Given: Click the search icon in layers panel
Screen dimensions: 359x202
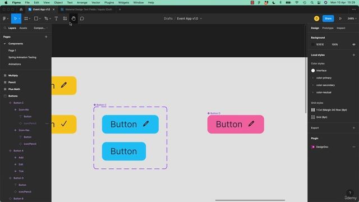Looking at the screenshot, I should [x=5, y=28].
